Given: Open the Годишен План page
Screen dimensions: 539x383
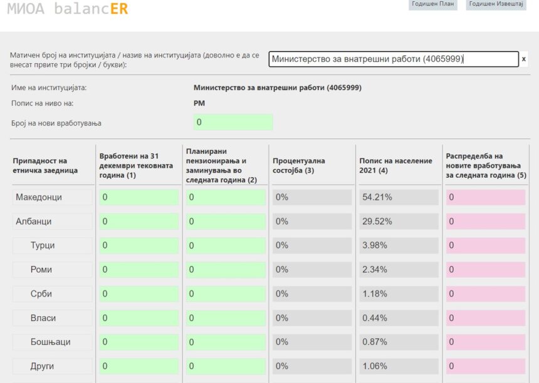Looking at the screenshot, I should click(432, 4).
